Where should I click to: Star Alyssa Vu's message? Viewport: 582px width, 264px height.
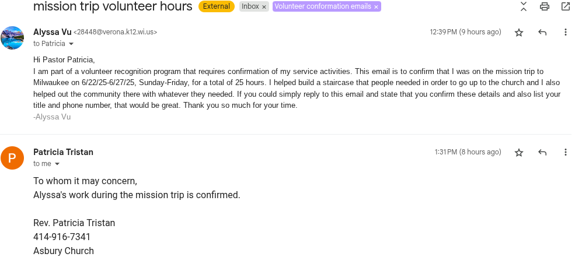(x=519, y=33)
